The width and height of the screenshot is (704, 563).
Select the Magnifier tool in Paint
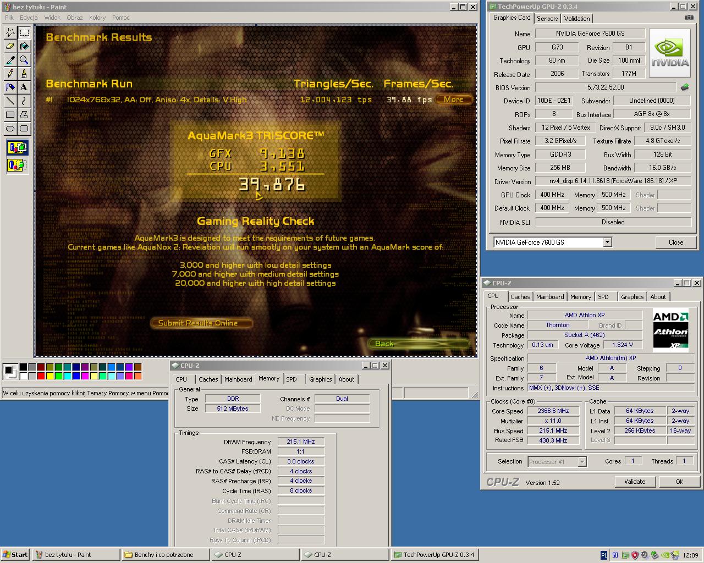pyautogui.click(x=24, y=60)
